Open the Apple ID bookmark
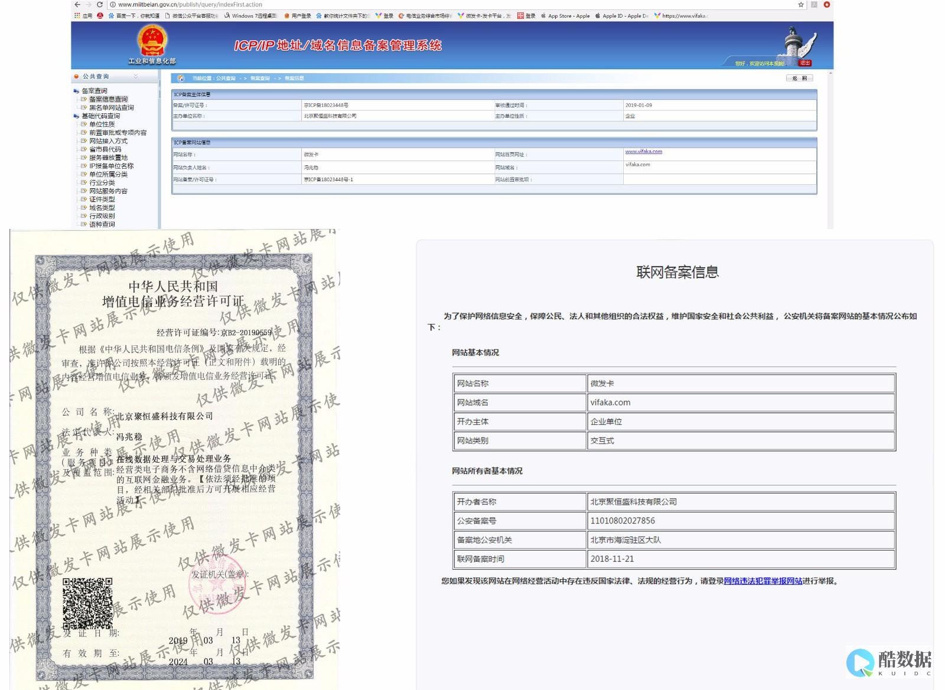This screenshot has height=690, width=945. (622, 16)
